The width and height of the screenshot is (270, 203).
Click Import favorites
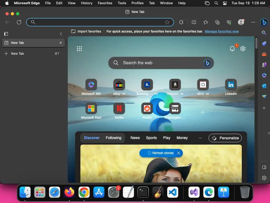tap(86, 31)
